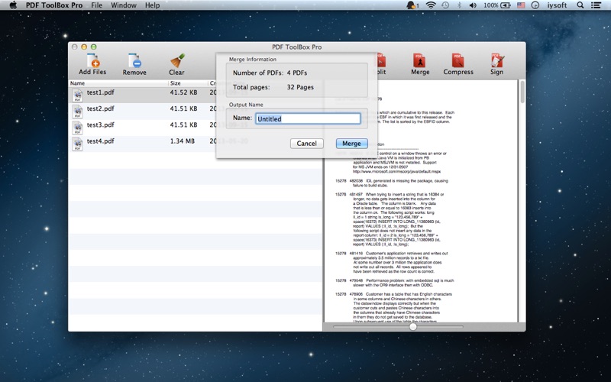611x382 pixels.
Task: Open the volume control in menu bar
Action: click(x=473, y=5)
